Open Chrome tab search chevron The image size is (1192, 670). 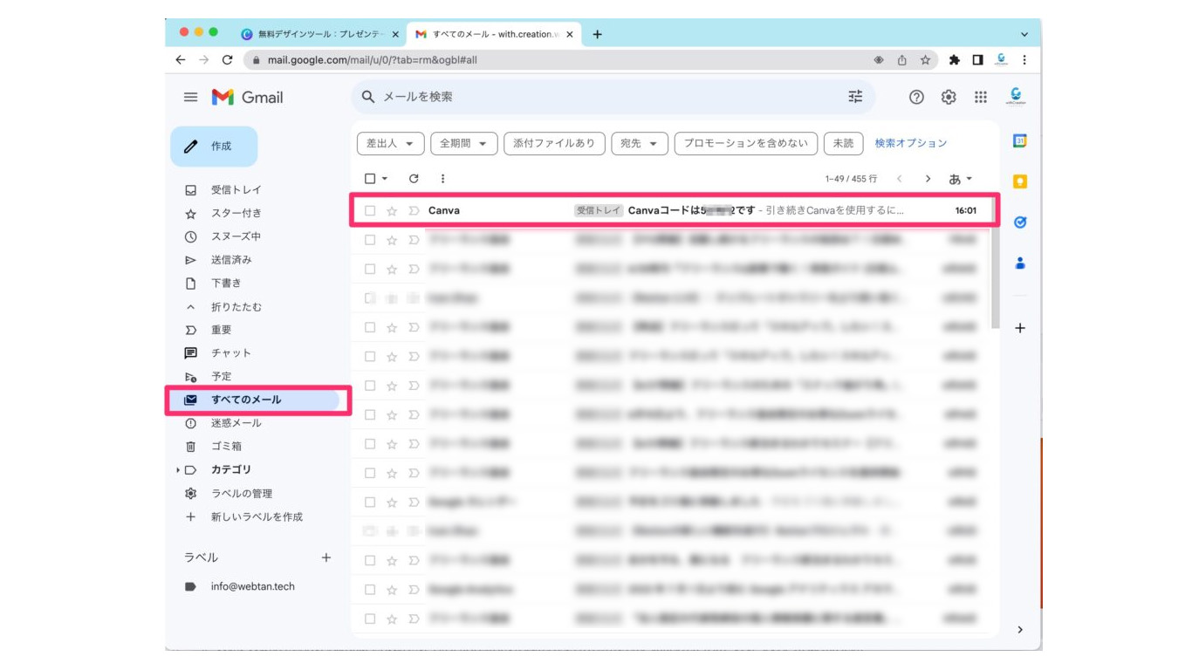click(1024, 34)
